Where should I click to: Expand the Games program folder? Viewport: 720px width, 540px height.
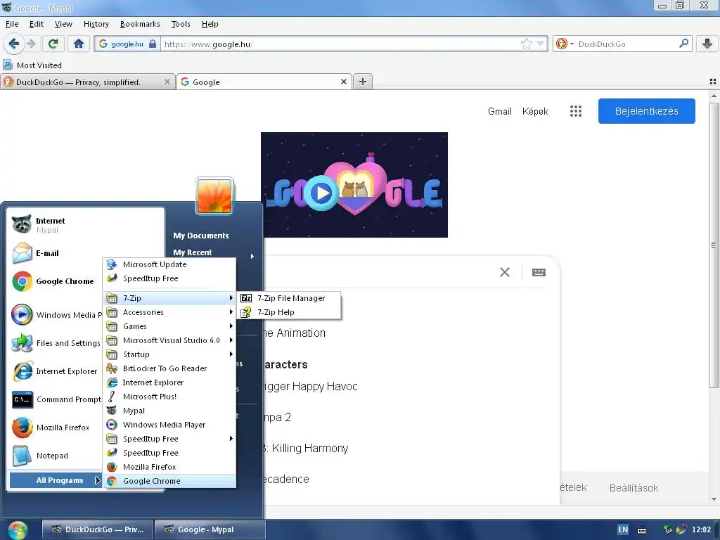(x=169, y=326)
